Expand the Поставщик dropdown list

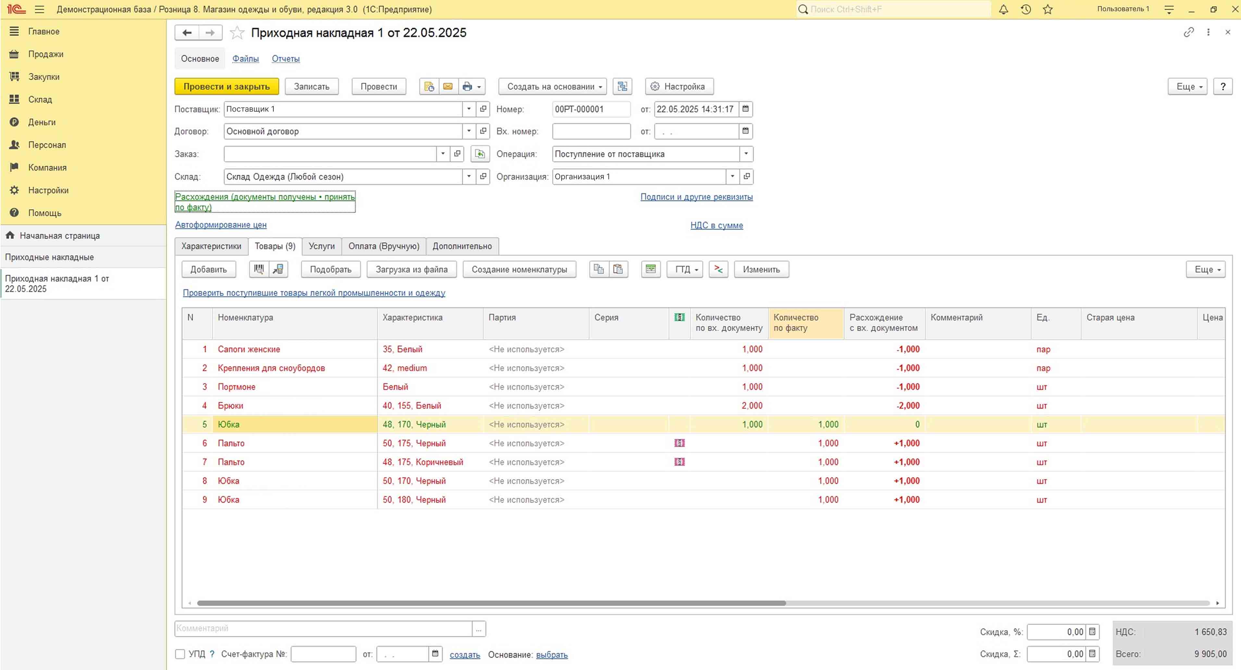pyautogui.click(x=469, y=109)
